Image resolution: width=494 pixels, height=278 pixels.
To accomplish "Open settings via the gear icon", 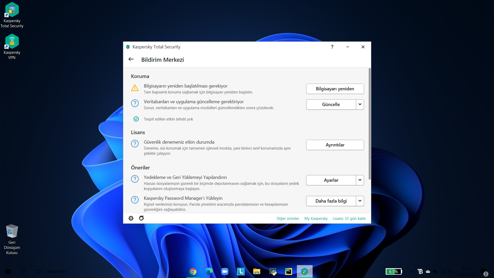I will (x=131, y=218).
